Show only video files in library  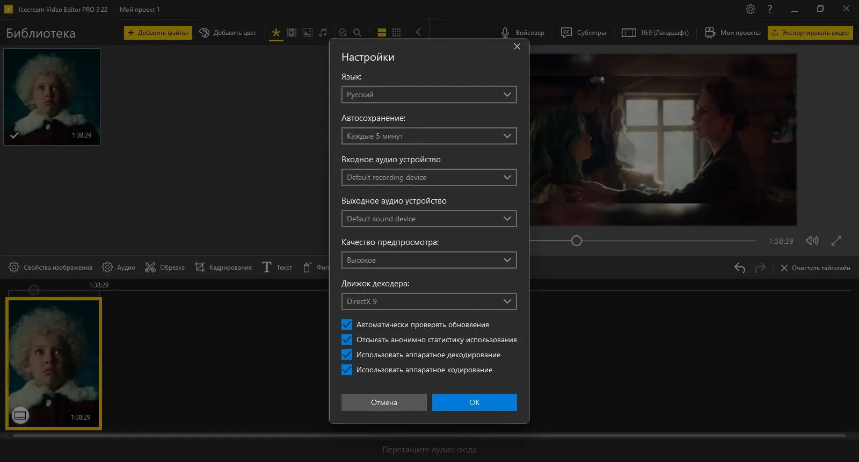(x=292, y=33)
